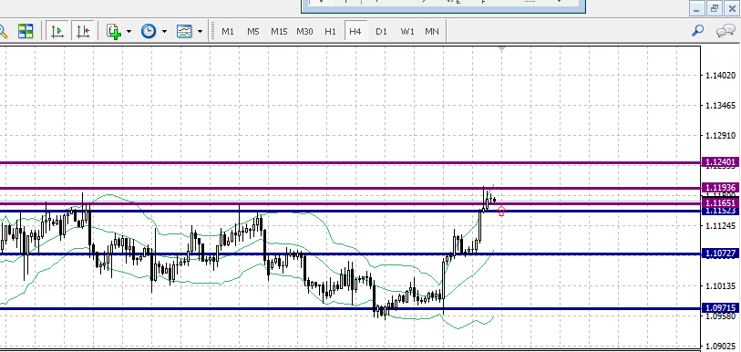Switch chart to M5 timeframe
Image resolution: width=741 pixels, height=352 pixels.
pyautogui.click(x=253, y=32)
